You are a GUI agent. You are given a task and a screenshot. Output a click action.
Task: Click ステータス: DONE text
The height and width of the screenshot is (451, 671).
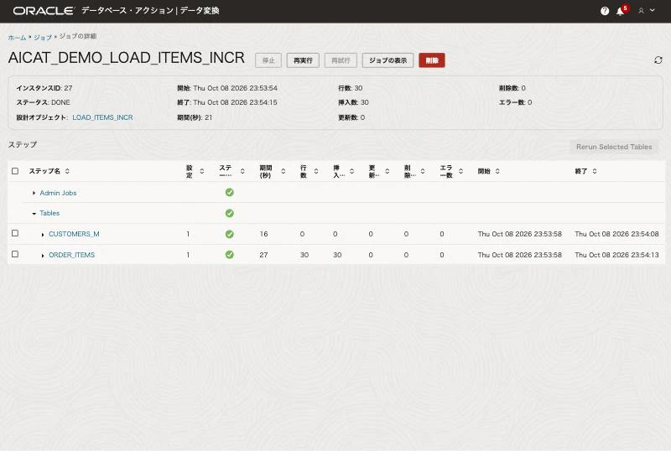tap(44, 102)
